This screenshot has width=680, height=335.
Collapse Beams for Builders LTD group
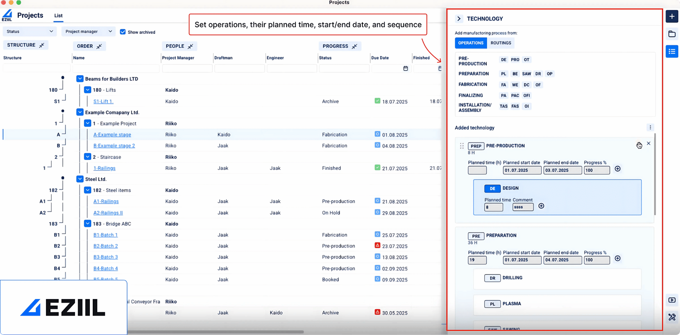pyautogui.click(x=80, y=79)
